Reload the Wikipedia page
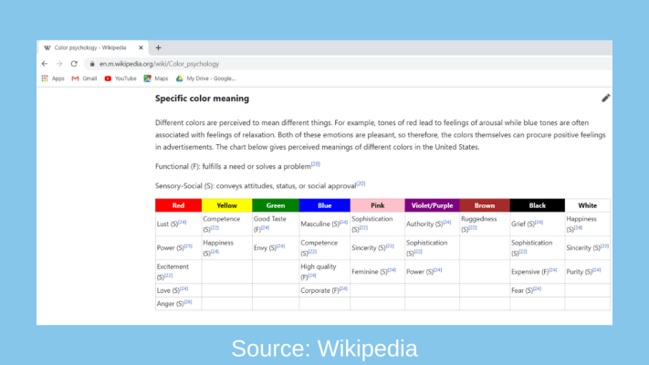Screen dimensions: 649x365 click(x=74, y=64)
